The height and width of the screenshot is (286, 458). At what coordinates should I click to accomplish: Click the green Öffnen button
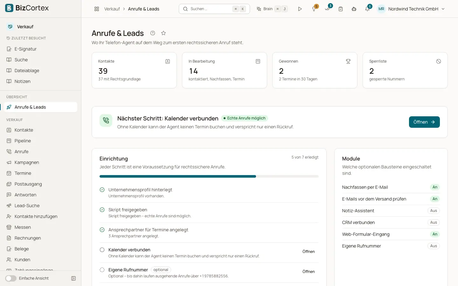424,122
